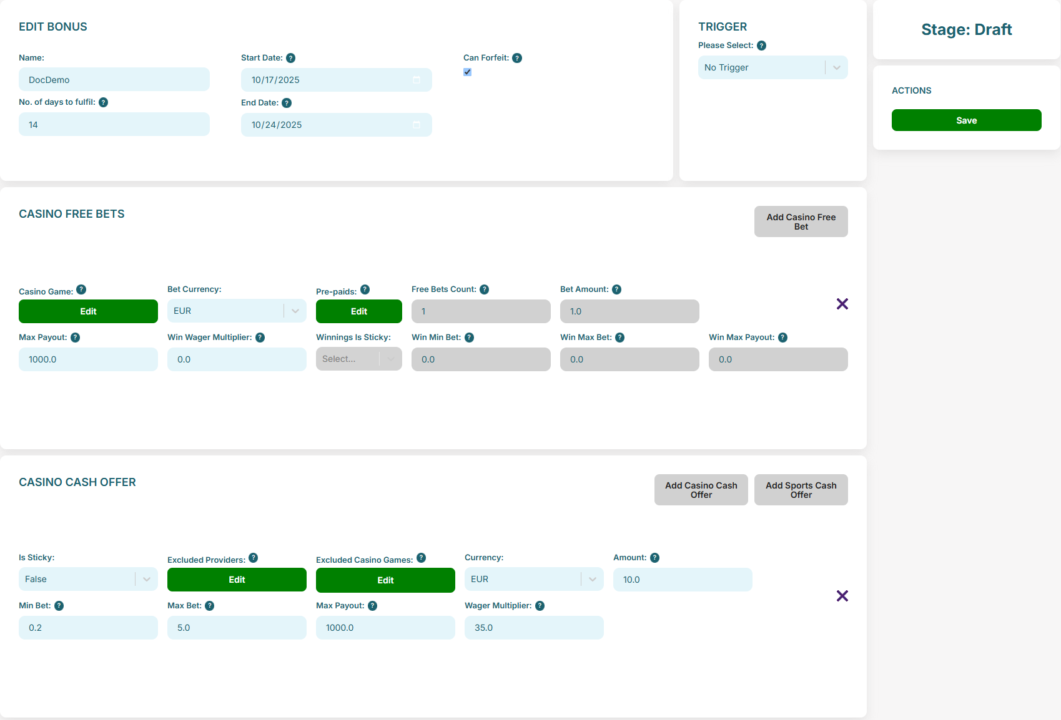Uncheck the Can Forfeit checkbox
This screenshot has height=720, width=1061.
click(x=467, y=72)
